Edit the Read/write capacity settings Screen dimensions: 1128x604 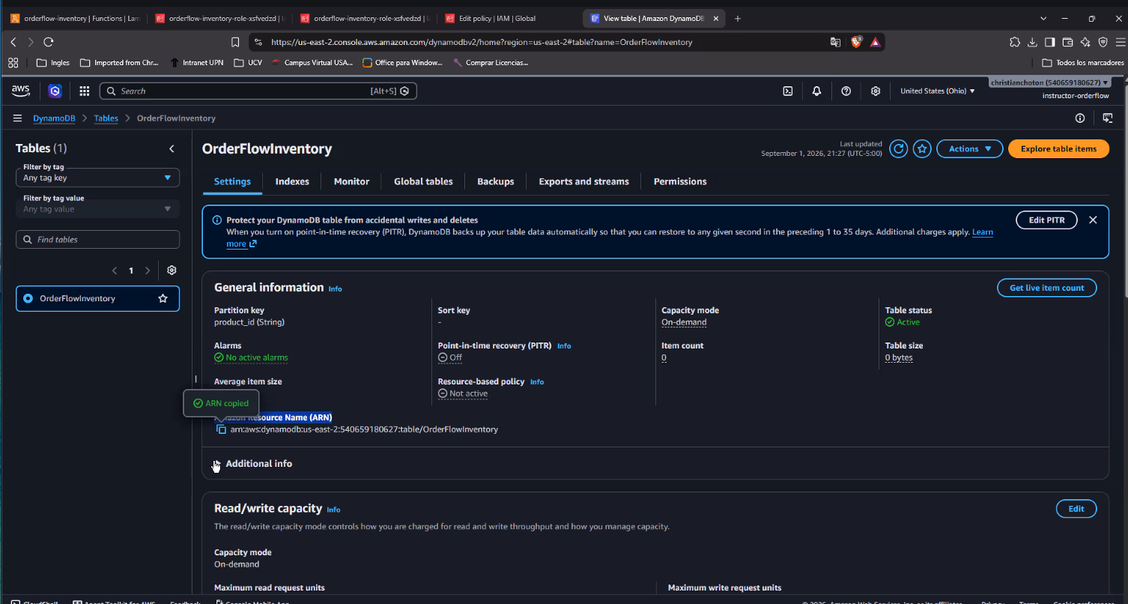1076,509
